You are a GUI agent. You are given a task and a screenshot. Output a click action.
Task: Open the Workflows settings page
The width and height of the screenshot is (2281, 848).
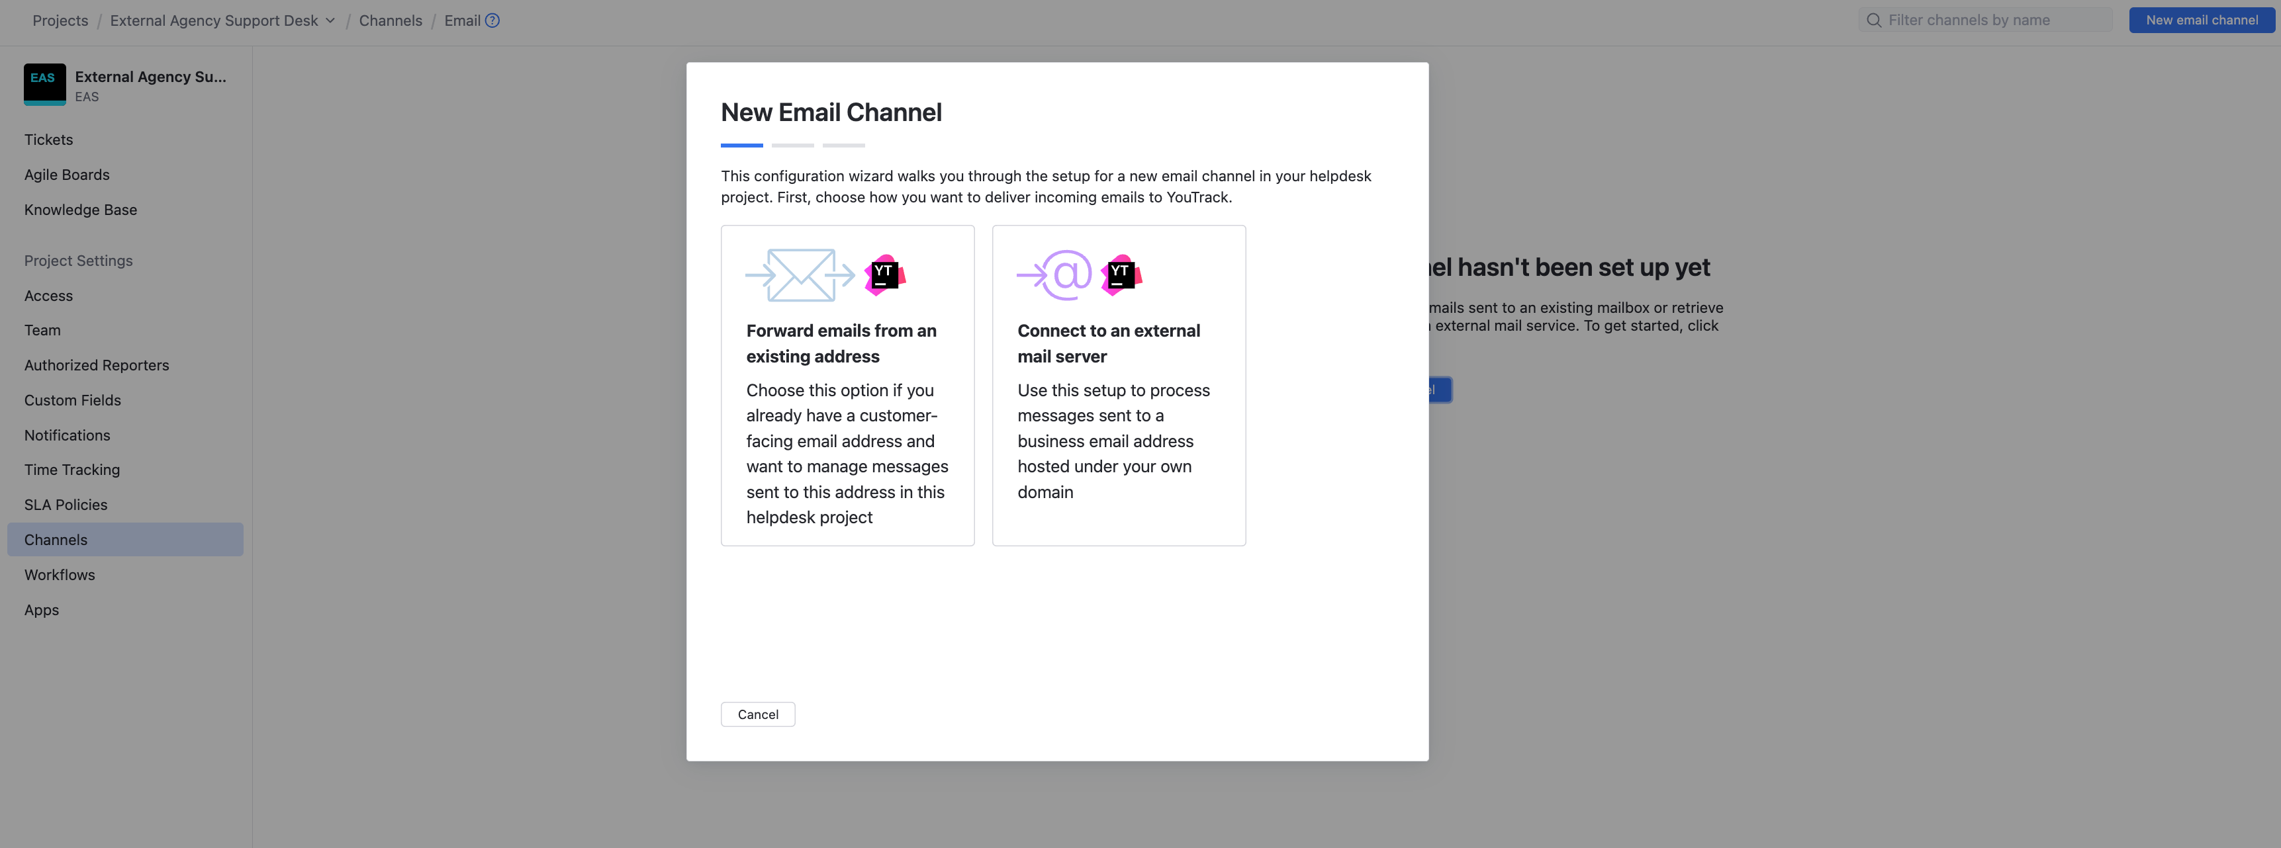tap(60, 574)
